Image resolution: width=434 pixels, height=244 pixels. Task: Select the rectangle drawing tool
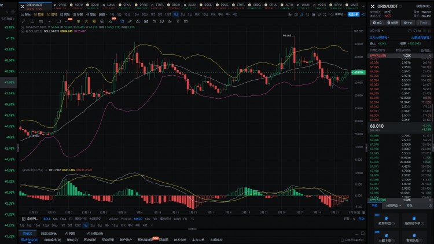tap(58, 21)
